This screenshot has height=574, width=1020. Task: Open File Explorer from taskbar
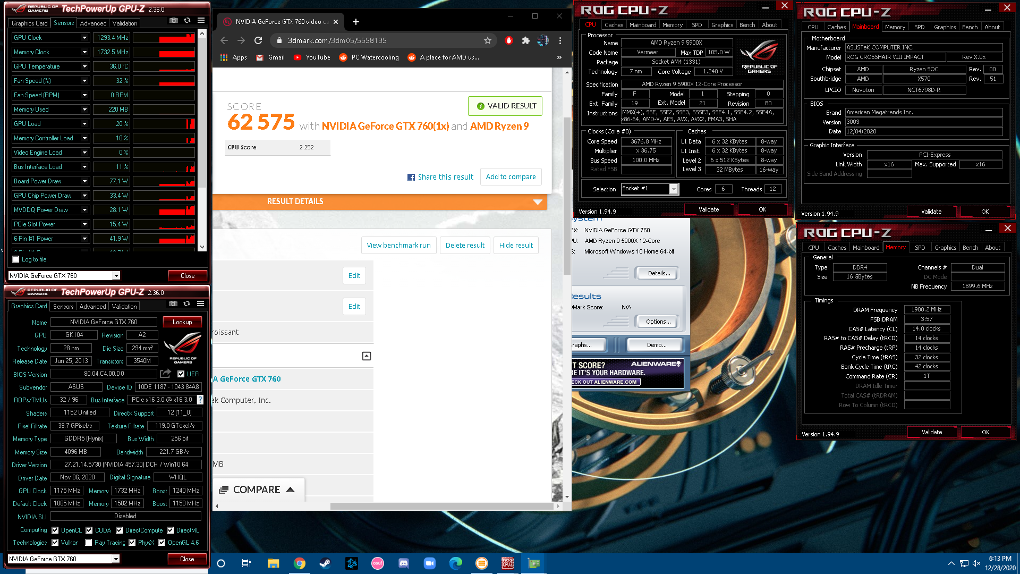coord(273,563)
